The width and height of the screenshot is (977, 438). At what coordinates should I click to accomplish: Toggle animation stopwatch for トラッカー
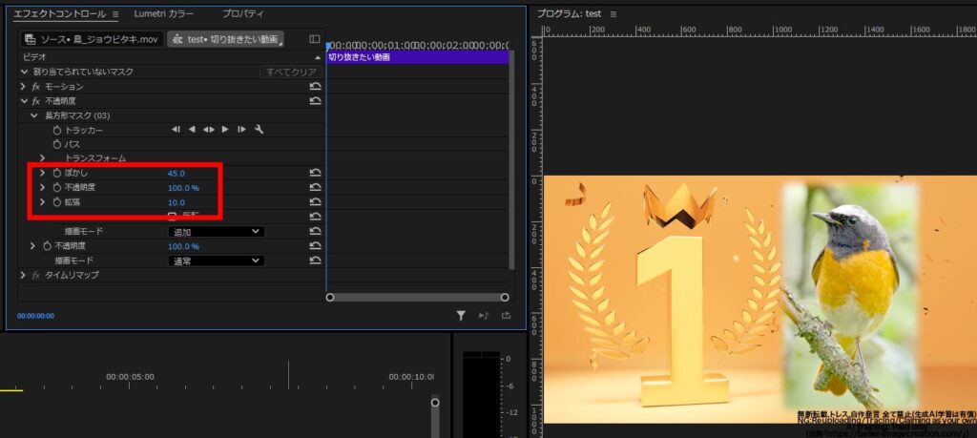(x=56, y=130)
